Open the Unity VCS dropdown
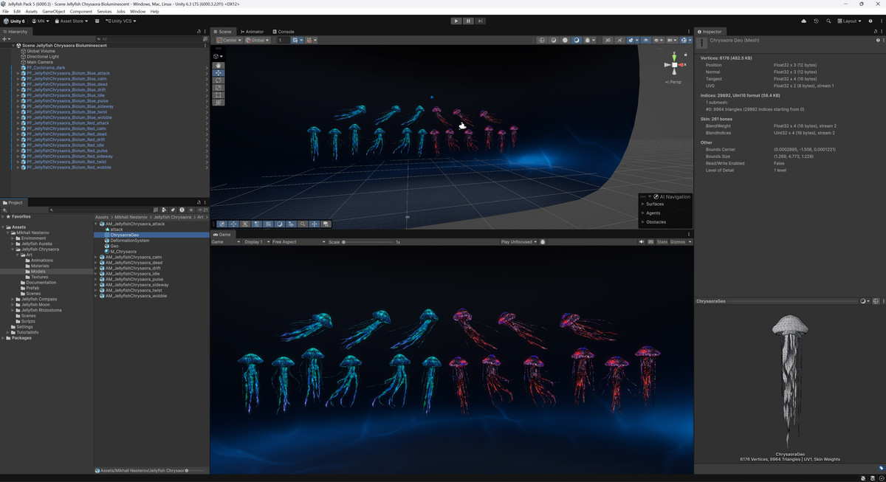The width and height of the screenshot is (886, 482). coord(120,21)
